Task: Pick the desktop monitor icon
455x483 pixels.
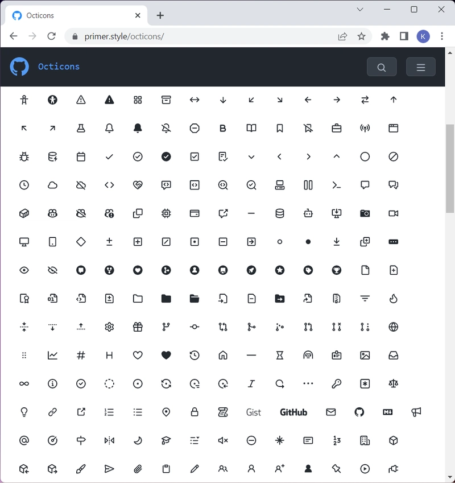Action: 24,242
